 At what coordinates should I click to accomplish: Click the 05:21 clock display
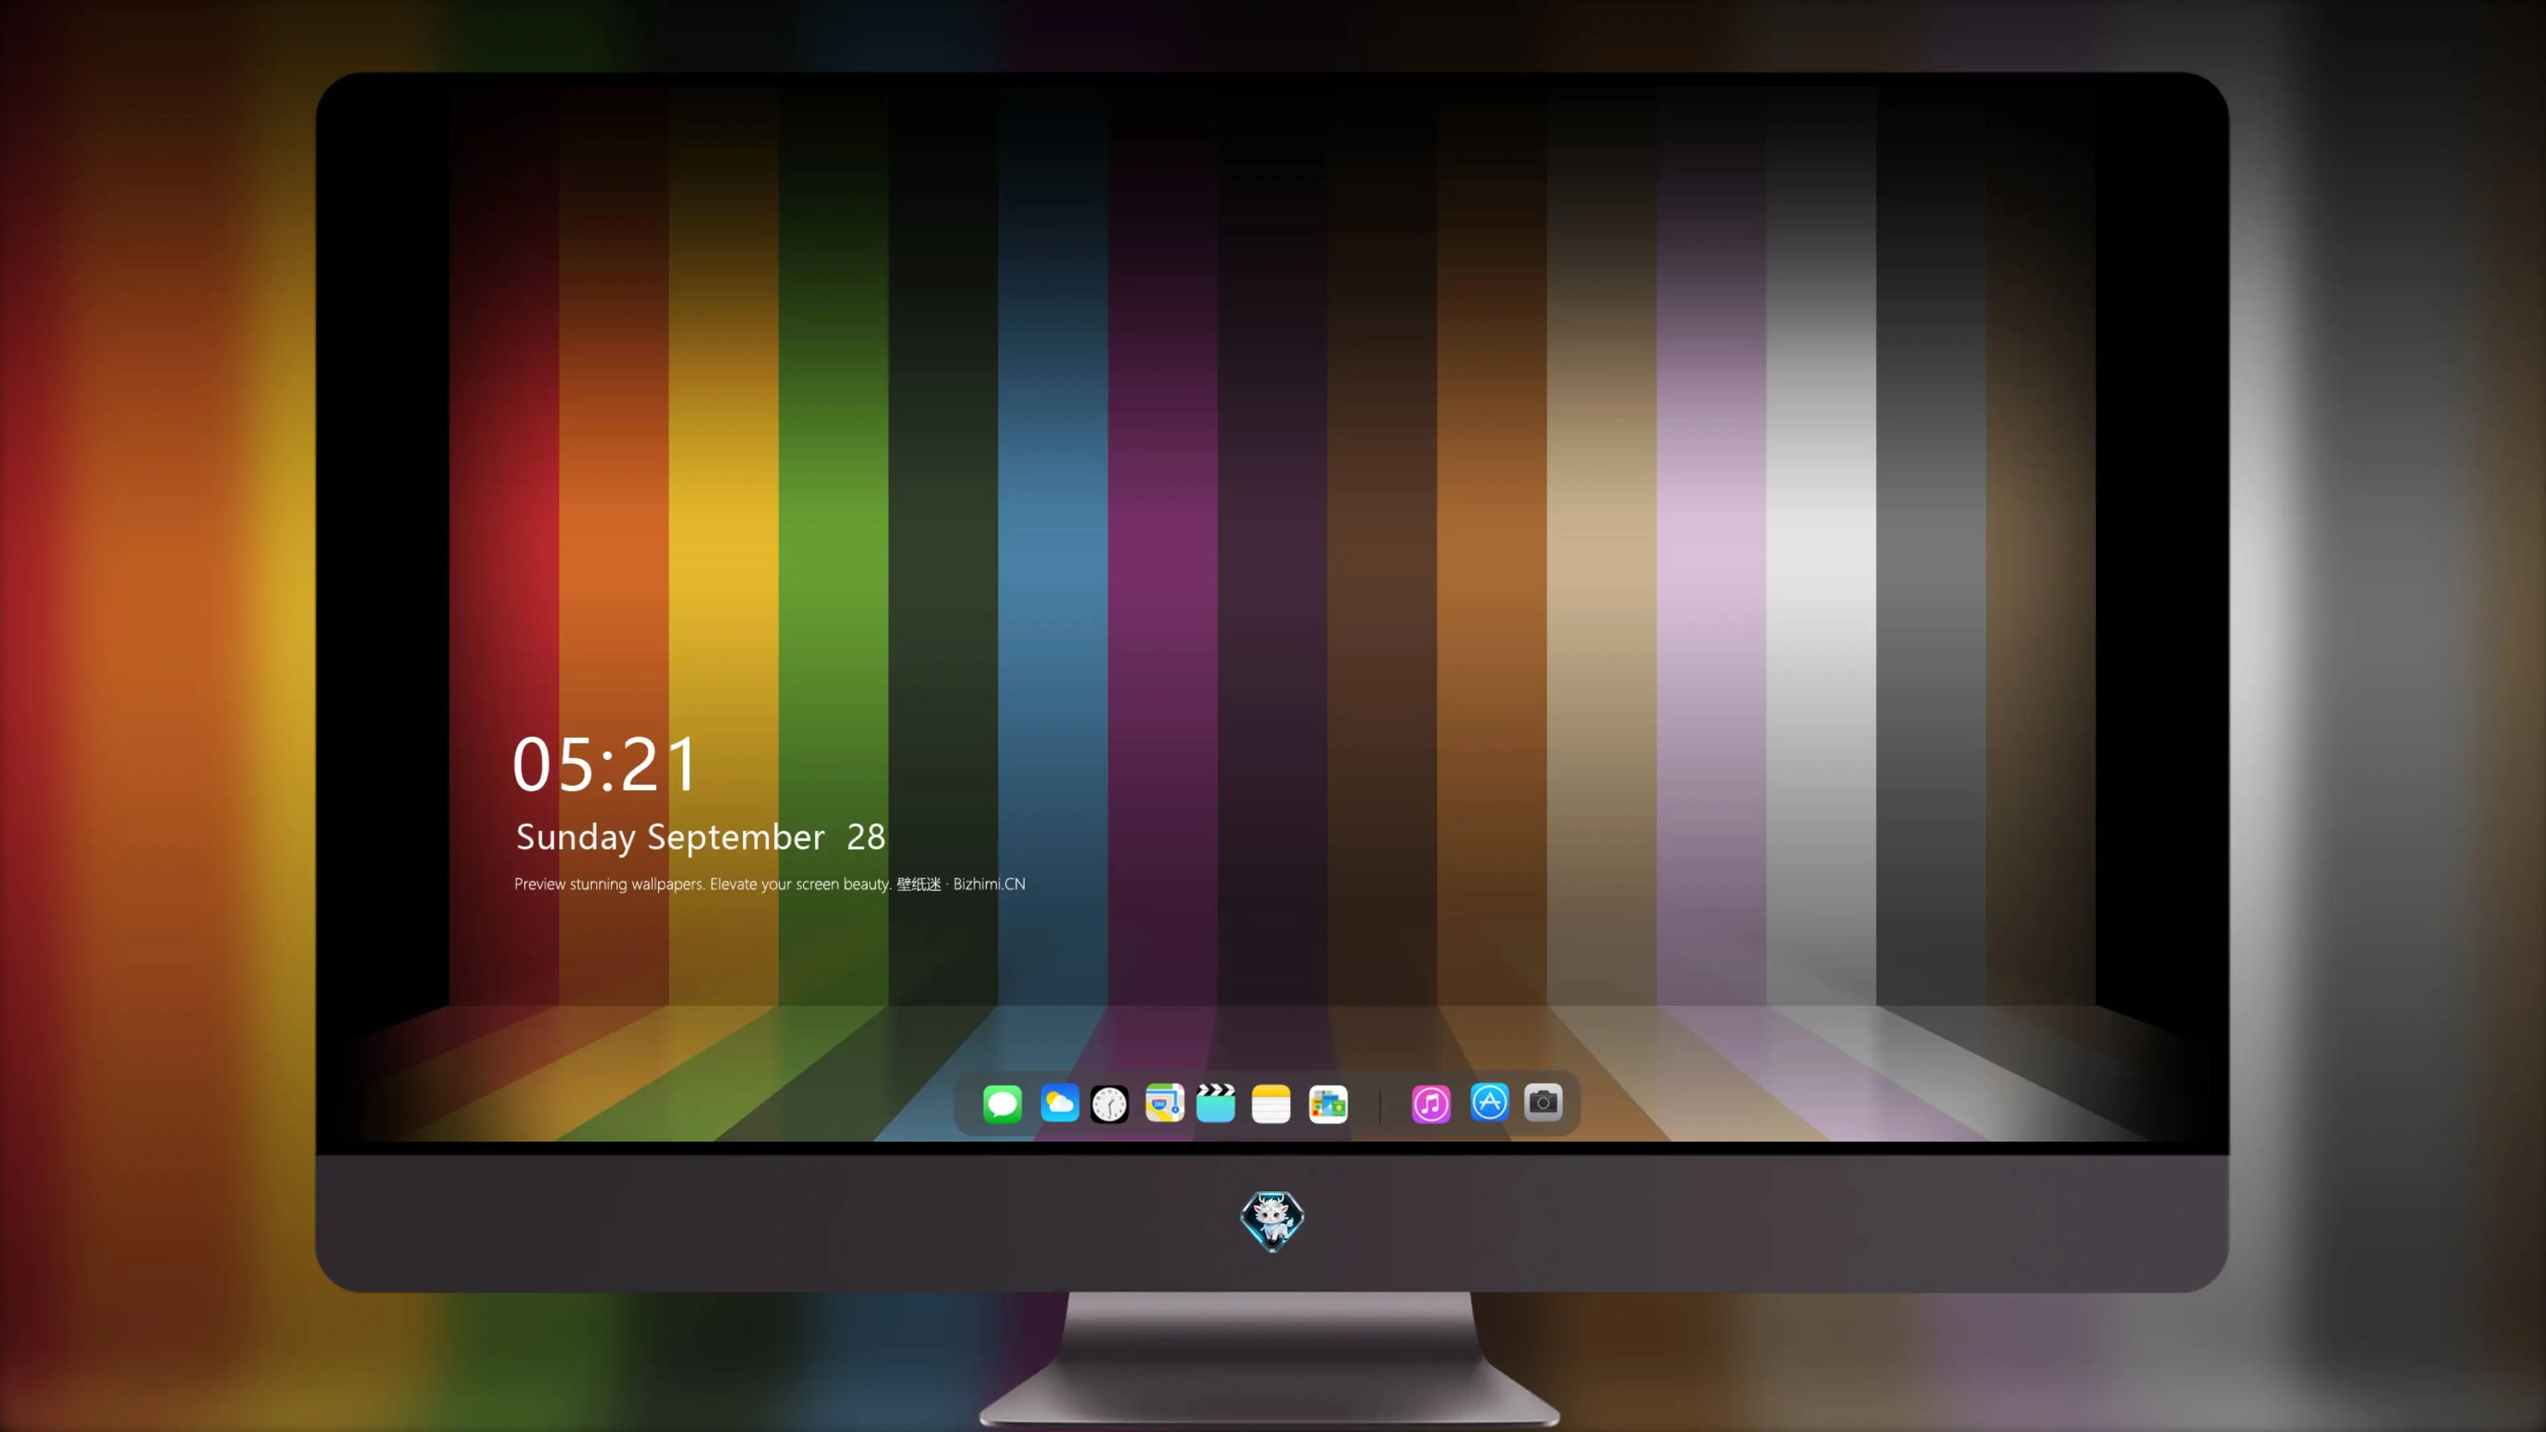(605, 764)
